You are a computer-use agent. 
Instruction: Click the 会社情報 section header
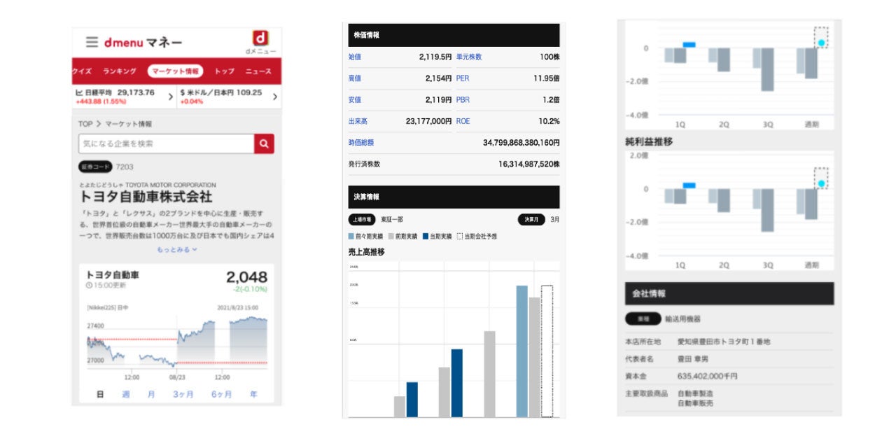click(x=729, y=293)
